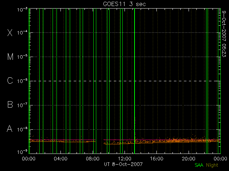229x171 pixels.
Task: Click the 10⁻⁸ y-axis tick label
Action: pyautogui.click(x=22, y=129)
